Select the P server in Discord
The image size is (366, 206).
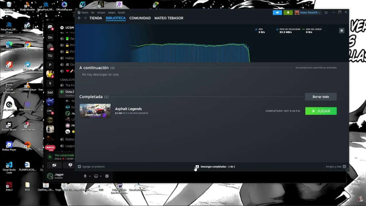click(50, 65)
